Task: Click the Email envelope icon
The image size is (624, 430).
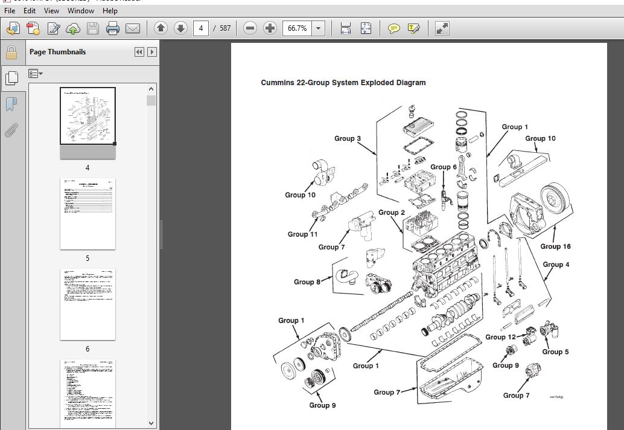Action: click(x=133, y=28)
